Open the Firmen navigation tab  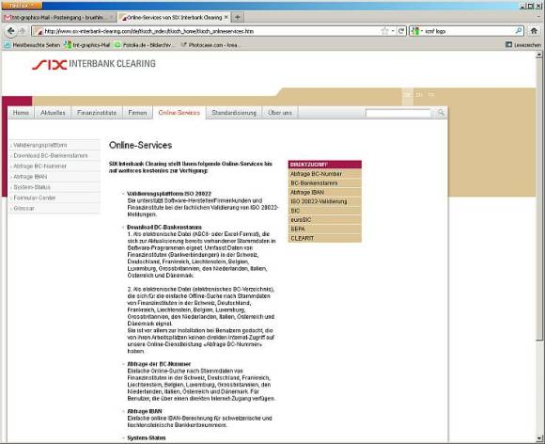point(137,113)
